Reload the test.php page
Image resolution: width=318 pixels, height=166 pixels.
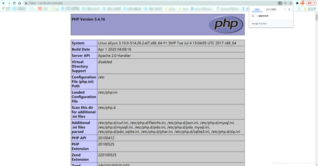pos(14,3)
